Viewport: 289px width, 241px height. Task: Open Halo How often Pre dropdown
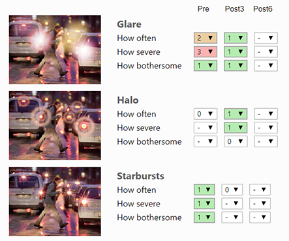click(x=205, y=114)
